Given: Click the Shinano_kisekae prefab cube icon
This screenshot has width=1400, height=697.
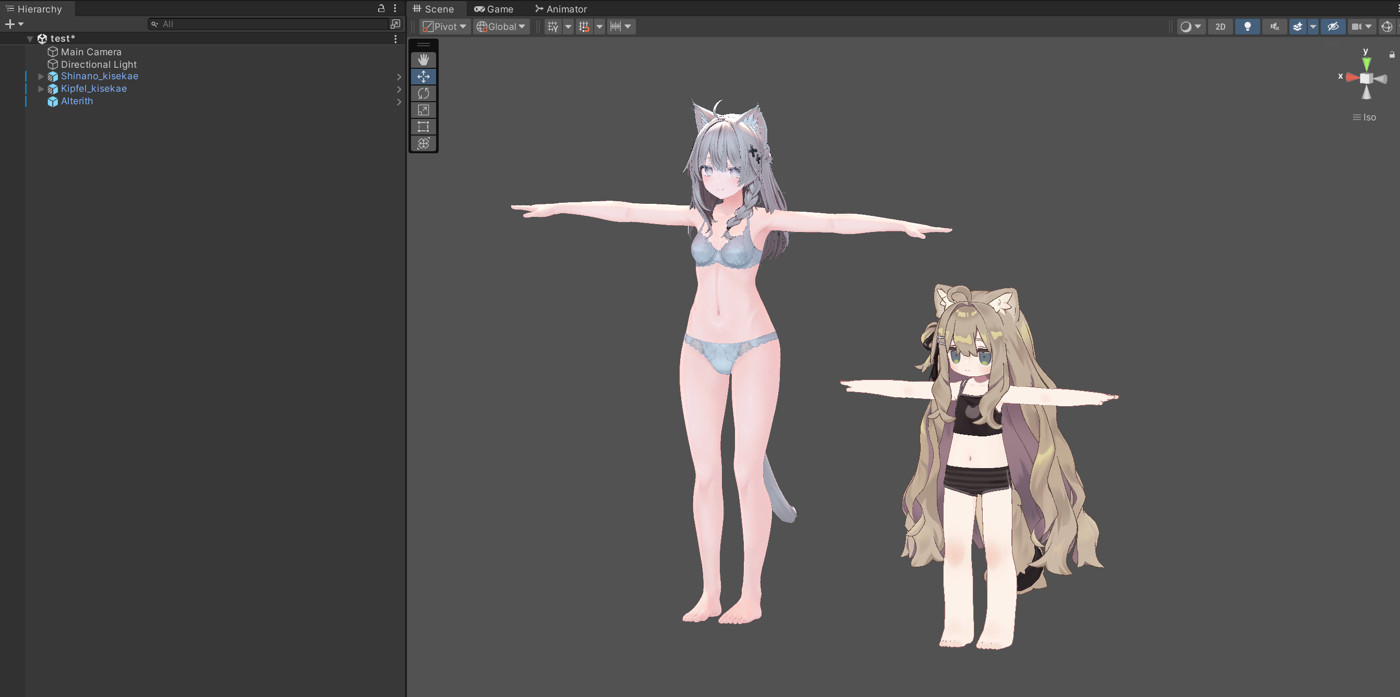Looking at the screenshot, I should [53, 77].
